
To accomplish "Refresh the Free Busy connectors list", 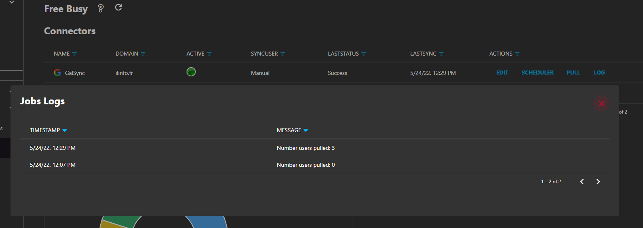I will click(x=118, y=8).
